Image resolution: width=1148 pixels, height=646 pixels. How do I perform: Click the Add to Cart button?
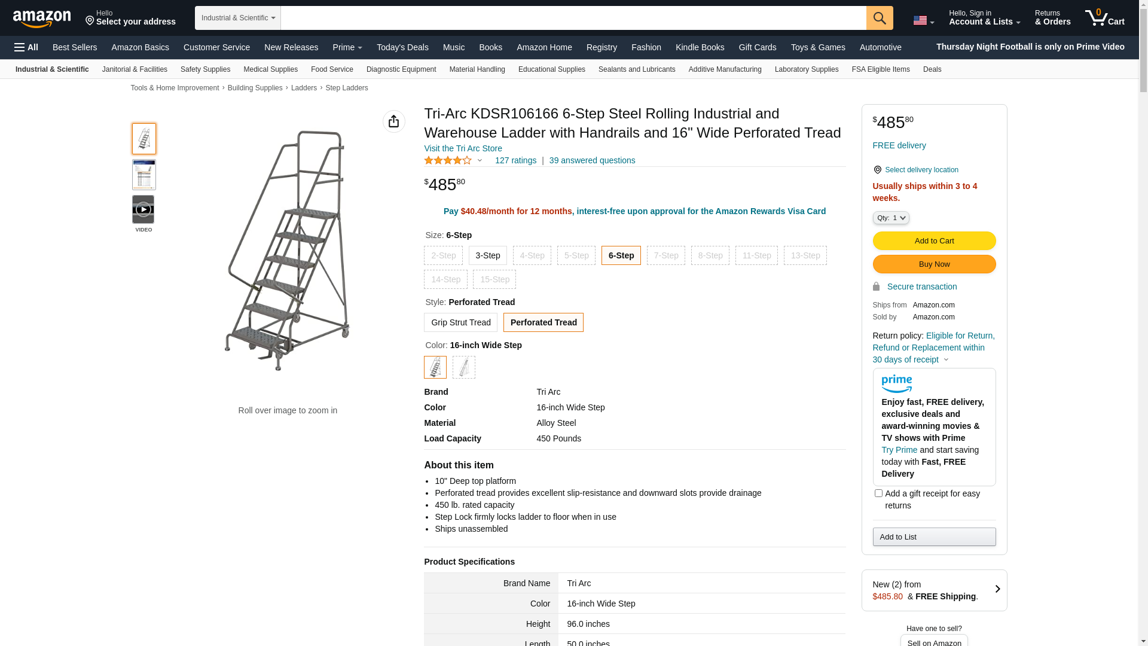point(934,240)
